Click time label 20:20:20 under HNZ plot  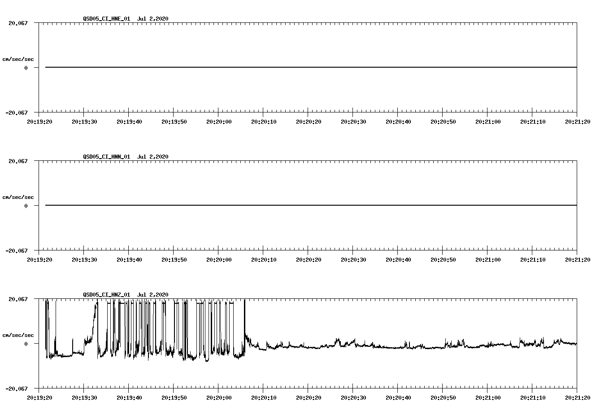(x=309, y=398)
